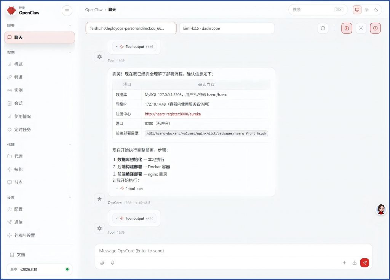Click the red send message button

tap(364, 263)
